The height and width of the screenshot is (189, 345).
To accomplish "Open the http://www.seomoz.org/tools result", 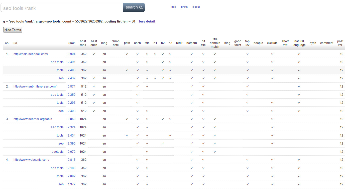I will [33, 119].
